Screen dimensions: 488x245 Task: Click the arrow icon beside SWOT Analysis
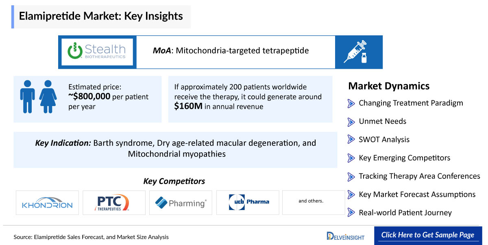(x=351, y=140)
